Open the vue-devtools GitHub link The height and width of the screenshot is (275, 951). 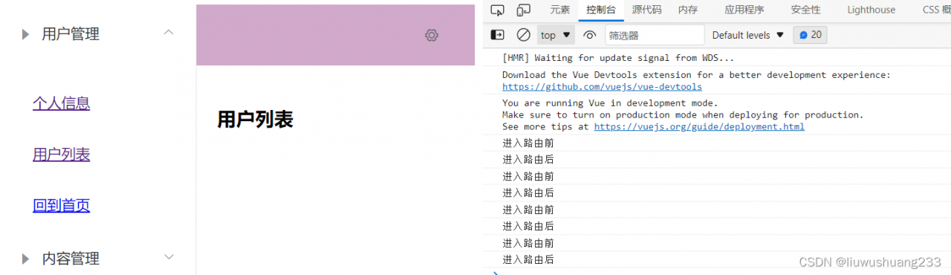[x=602, y=87]
